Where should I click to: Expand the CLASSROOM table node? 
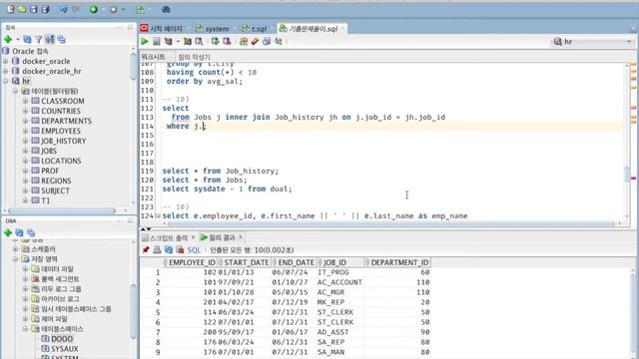(25, 101)
